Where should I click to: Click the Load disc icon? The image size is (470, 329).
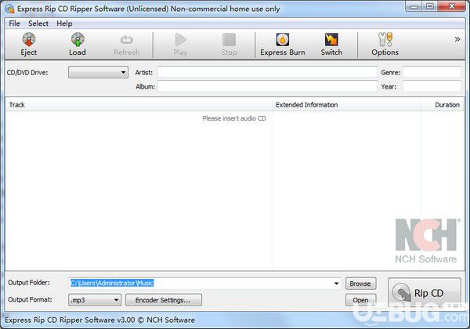78,44
